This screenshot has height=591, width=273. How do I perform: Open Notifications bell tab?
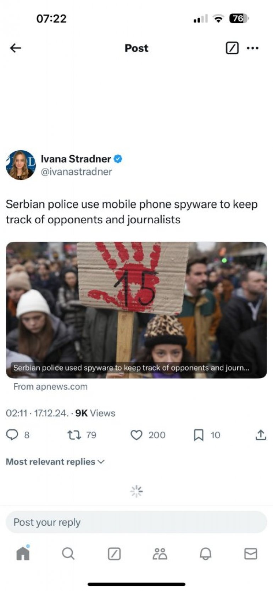(x=206, y=553)
